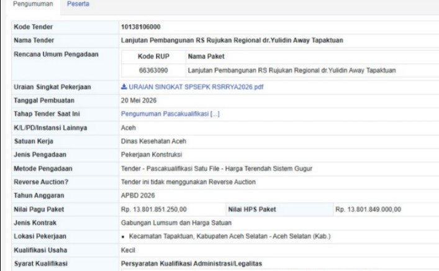Click the Satuan Kerja label
The image size is (439, 271).
34,141
